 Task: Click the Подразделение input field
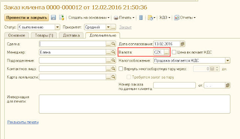(x=72, y=61)
